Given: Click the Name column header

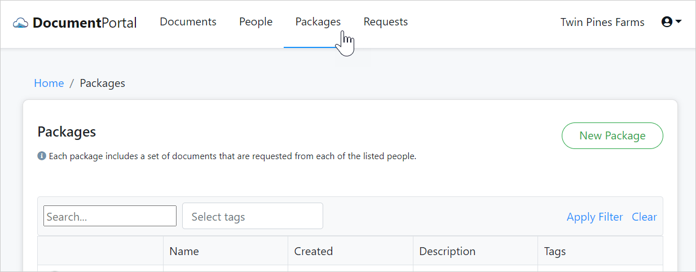Looking at the screenshot, I should (x=184, y=251).
